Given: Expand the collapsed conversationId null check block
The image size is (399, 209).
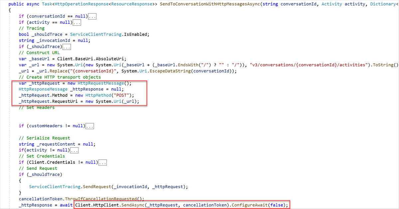Looking at the screenshot, I should click(x=92, y=16).
